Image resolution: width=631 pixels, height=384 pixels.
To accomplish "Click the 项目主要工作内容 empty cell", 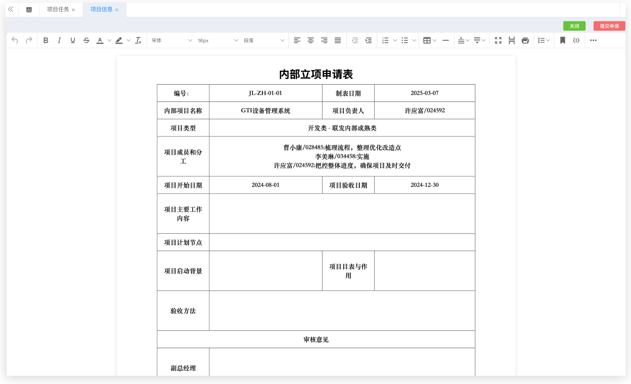I will tap(342, 214).
